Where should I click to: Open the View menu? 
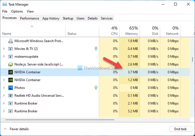point(30,11)
